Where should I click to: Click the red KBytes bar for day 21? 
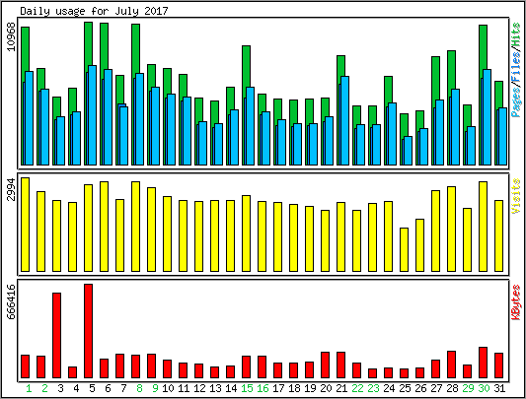341,366
